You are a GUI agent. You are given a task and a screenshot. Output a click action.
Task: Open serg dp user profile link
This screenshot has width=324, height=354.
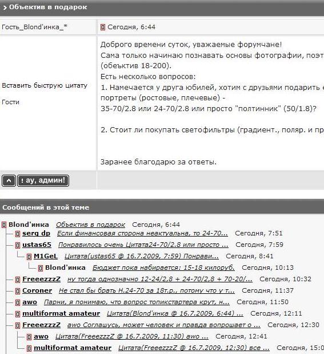click(36, 234)
